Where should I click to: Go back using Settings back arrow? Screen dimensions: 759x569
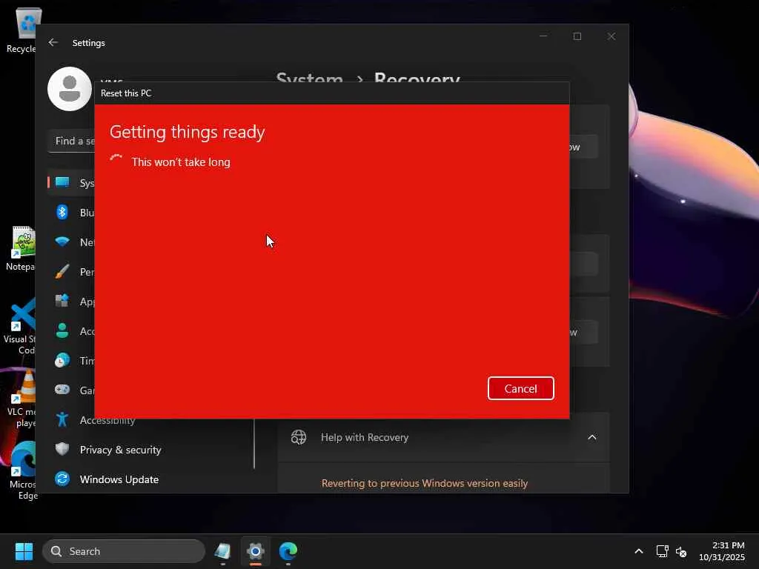53,42
